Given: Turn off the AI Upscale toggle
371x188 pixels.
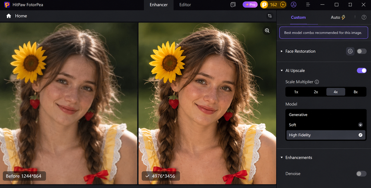Looking at the screenshot, I should (361, 71).
